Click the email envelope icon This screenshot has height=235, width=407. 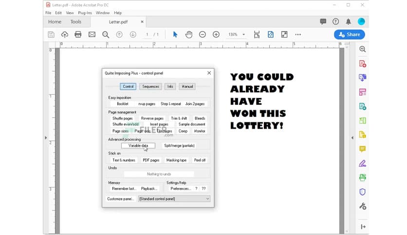[x=92, y=34]
